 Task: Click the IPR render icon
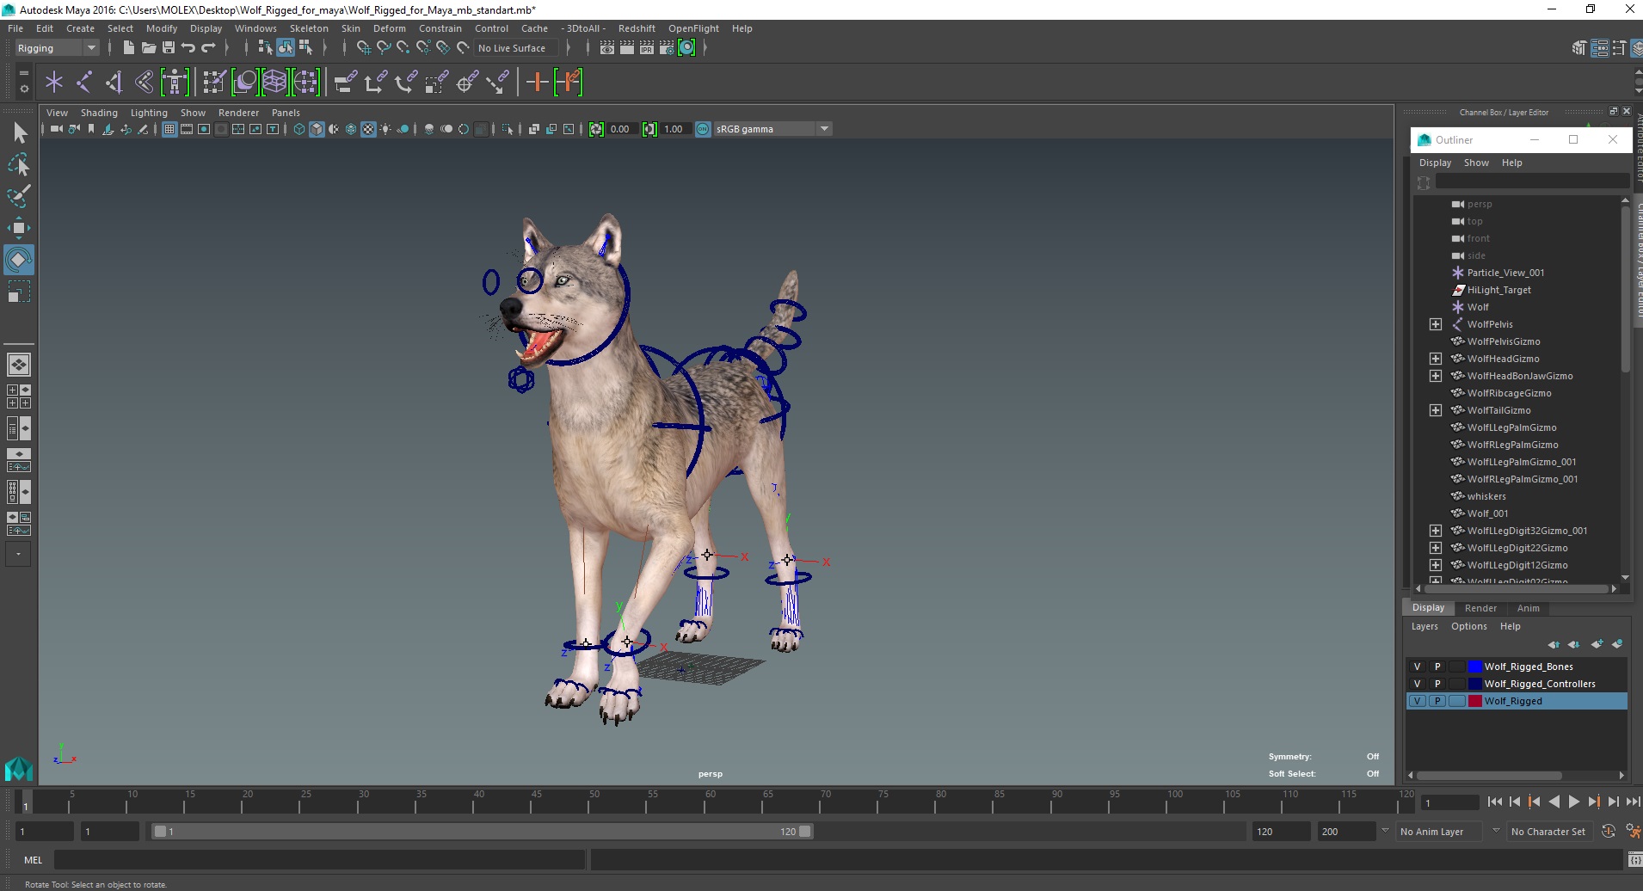pos(647,48)
